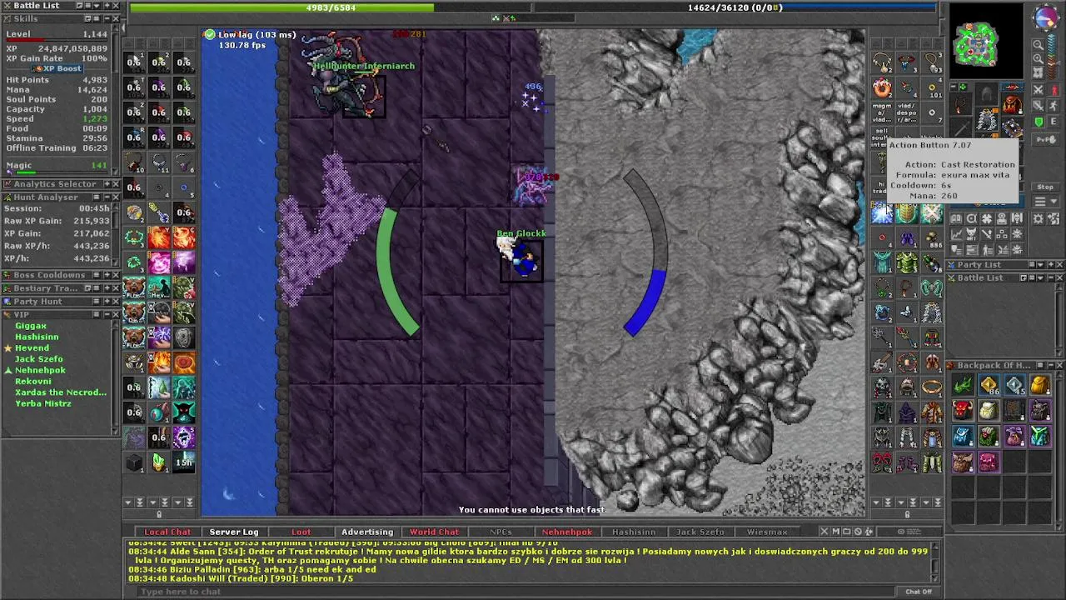Collapse the minimap with minus button
Image resolution: width=1066 pixels, height=600 pixels.
tap(954, 87)
